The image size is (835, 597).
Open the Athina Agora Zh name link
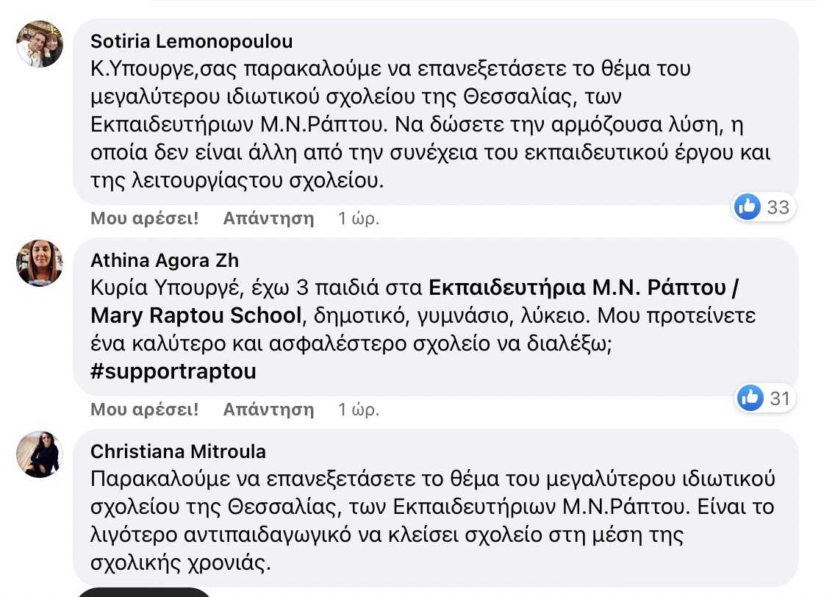pyautogui.click(x=165, y=260)
